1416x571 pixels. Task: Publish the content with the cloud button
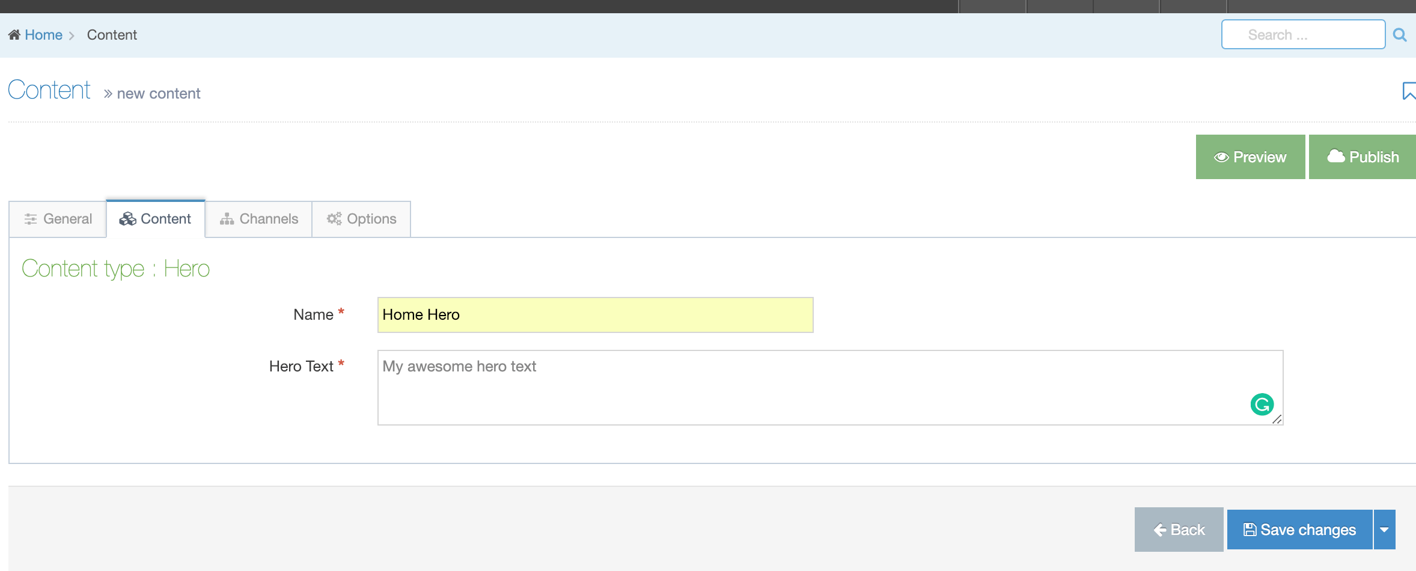point(1363,157)
